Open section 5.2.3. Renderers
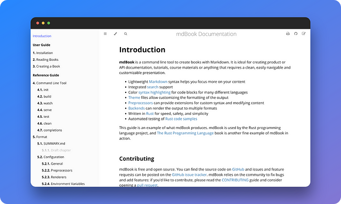The image size is (341, 204). (x=54, y=177)
